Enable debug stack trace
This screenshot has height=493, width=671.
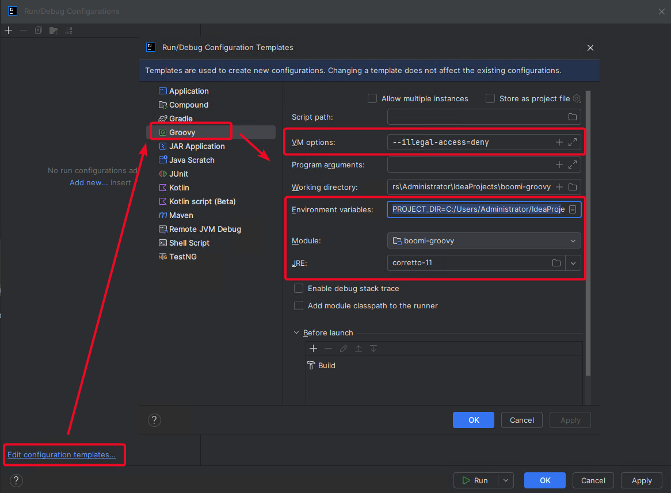[x=299, y=288]
